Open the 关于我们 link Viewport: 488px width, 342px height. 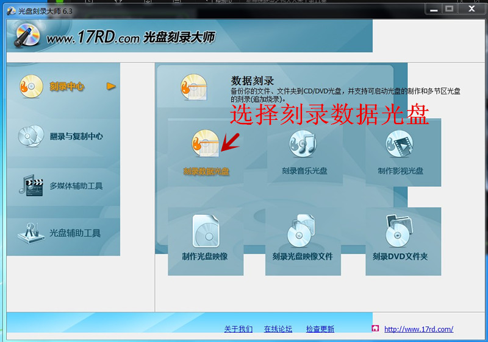(239, 329)
